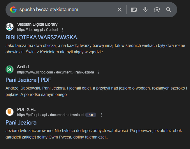Click the Scribd site name text
Screen dimensions: 190x149
click(x=23, y=67)
